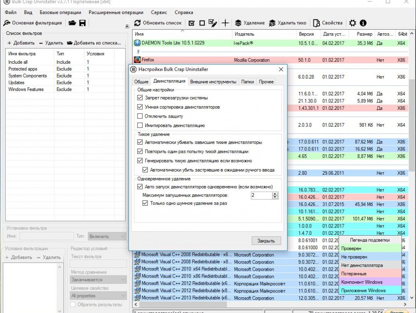Viewport: 416px width, 313px height.
Task: Switch to the Внешние инструменты tab
Action: 213,81
